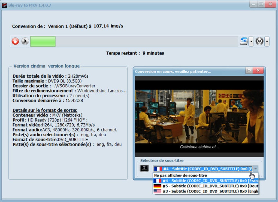Click the play/pause conversion button
This screenshot has width=278, height=202.
[x=25, y=41]
